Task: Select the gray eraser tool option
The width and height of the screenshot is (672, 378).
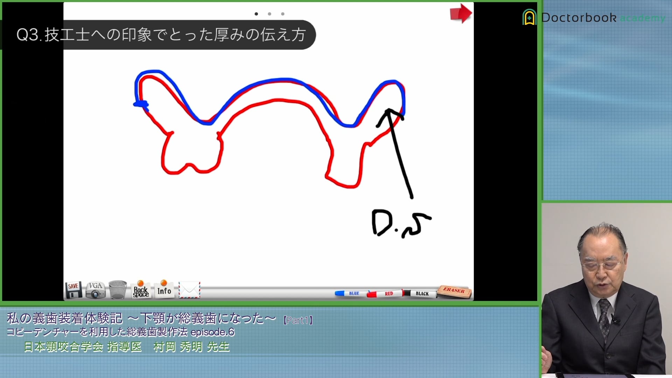Action: pos(454,291)
